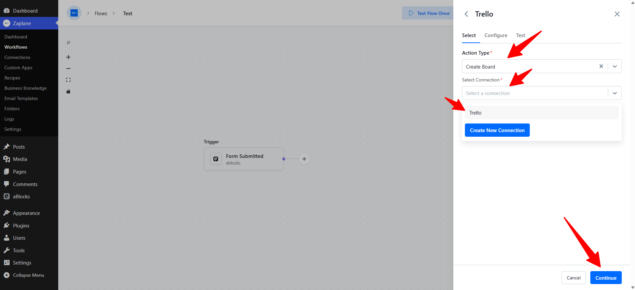Image resolution: width=635 pixels, height=290 pixels.
Task: Click the Cancel button
Action: pyautogui.click(x=573, y=278)
